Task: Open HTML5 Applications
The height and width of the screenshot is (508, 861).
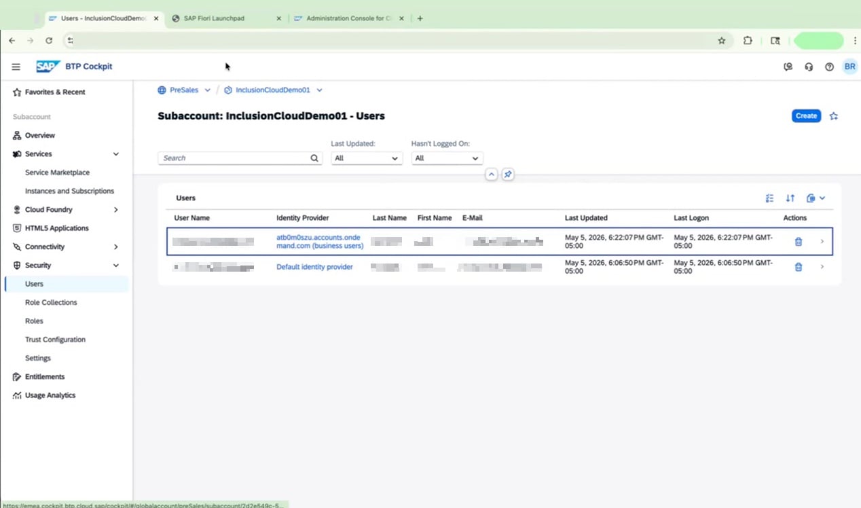Action: pyautogui.click(x=57, y=228)
